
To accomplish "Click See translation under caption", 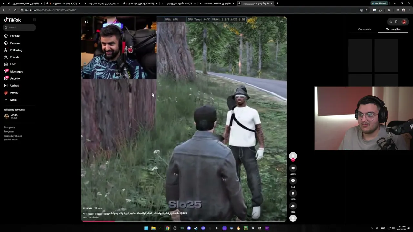I will point(91,217).
